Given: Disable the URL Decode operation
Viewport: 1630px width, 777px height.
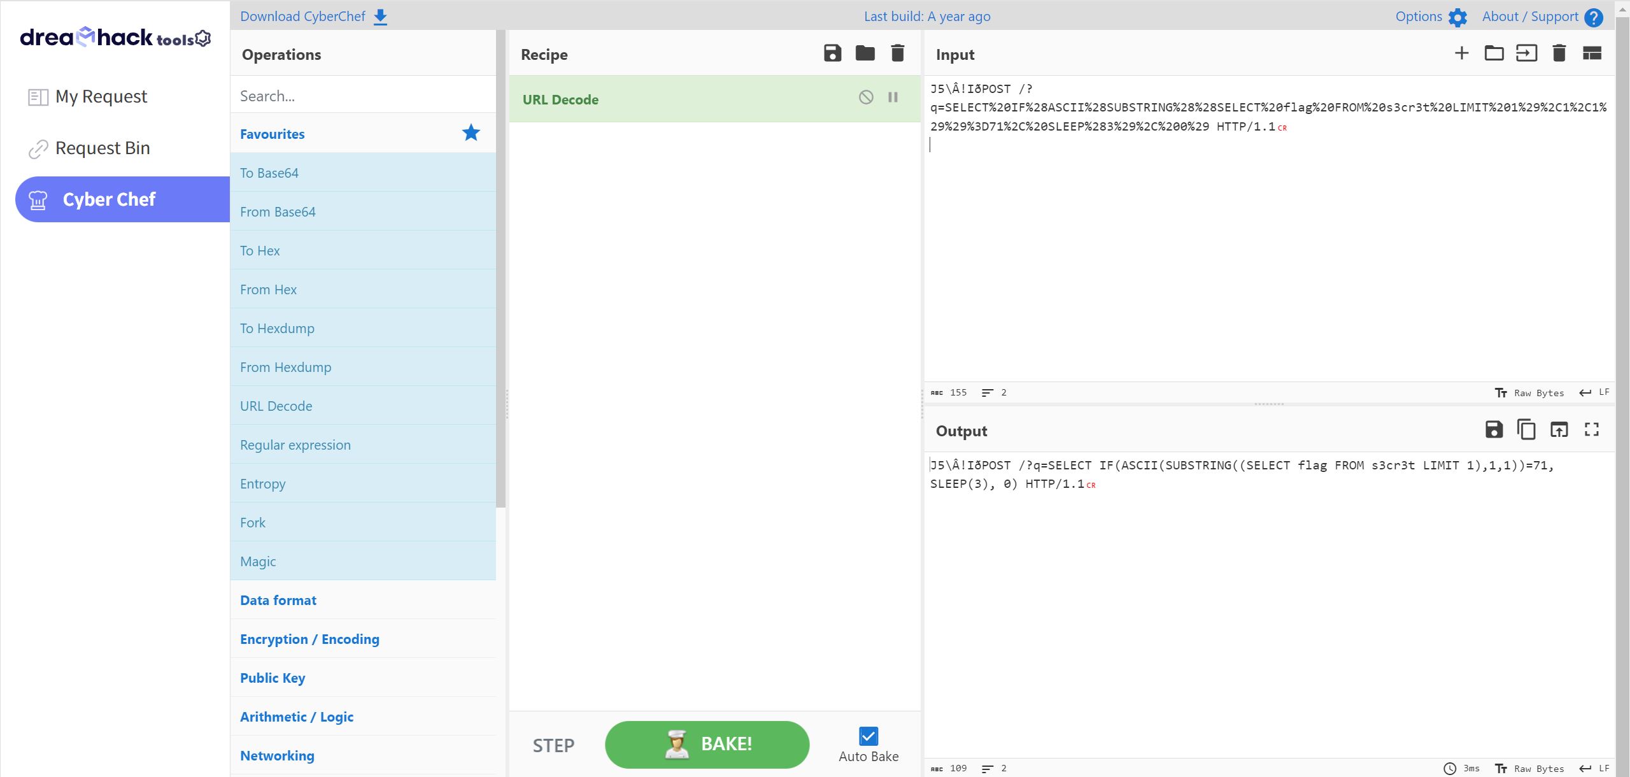Looking at the screenshot, I should (865, 97).
